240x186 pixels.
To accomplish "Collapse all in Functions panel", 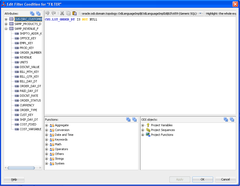I will [135, 119].
